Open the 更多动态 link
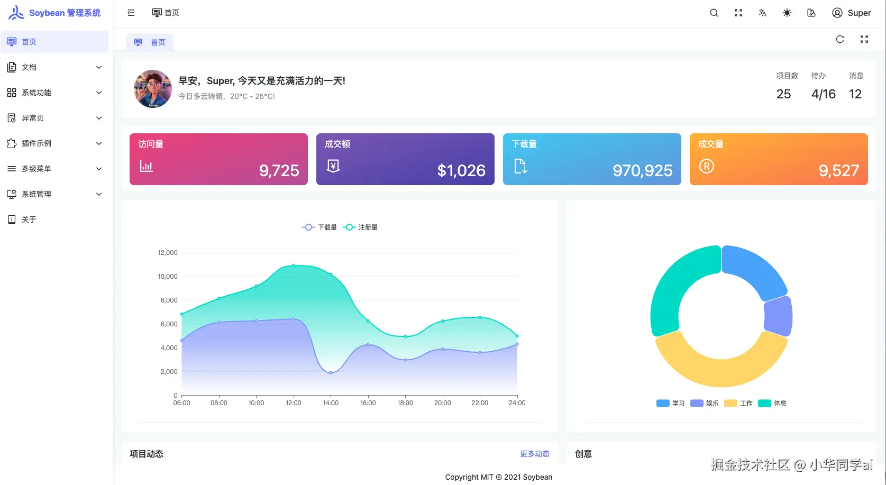 tap(535, 454)
